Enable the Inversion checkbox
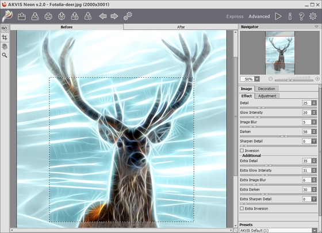 pos(242,150)
